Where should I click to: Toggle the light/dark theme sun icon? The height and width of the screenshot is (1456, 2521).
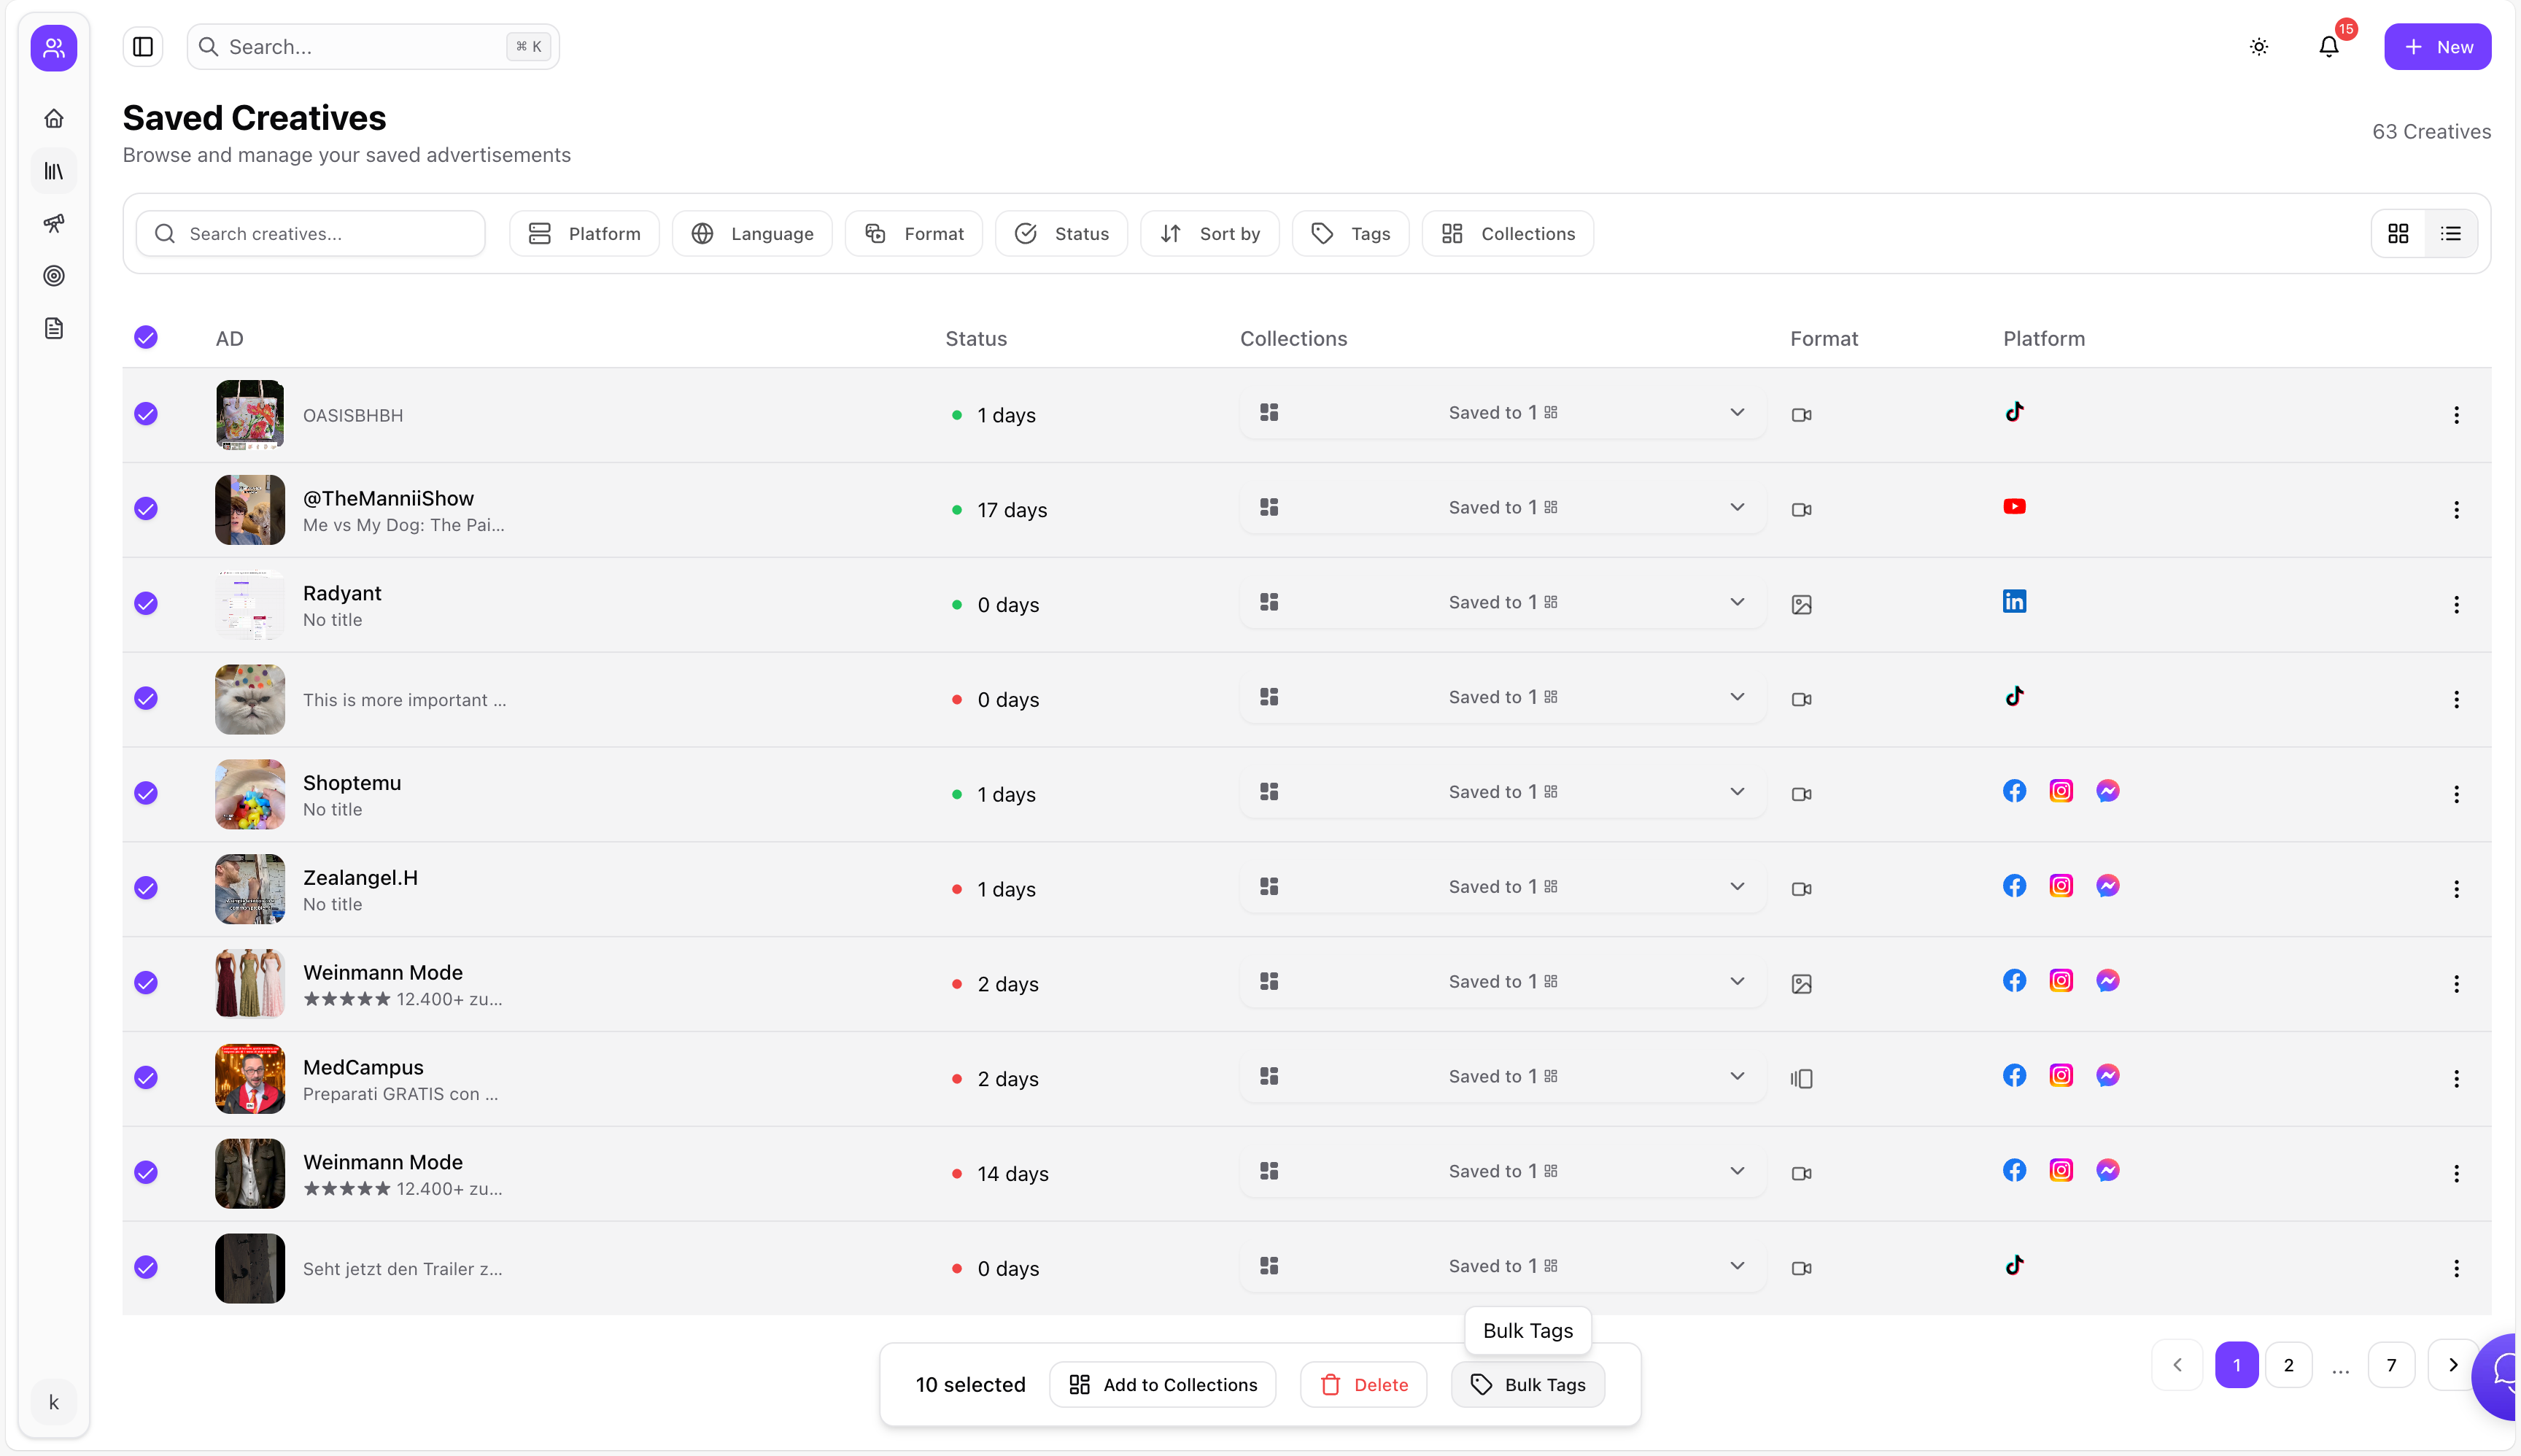point(2259,47)
